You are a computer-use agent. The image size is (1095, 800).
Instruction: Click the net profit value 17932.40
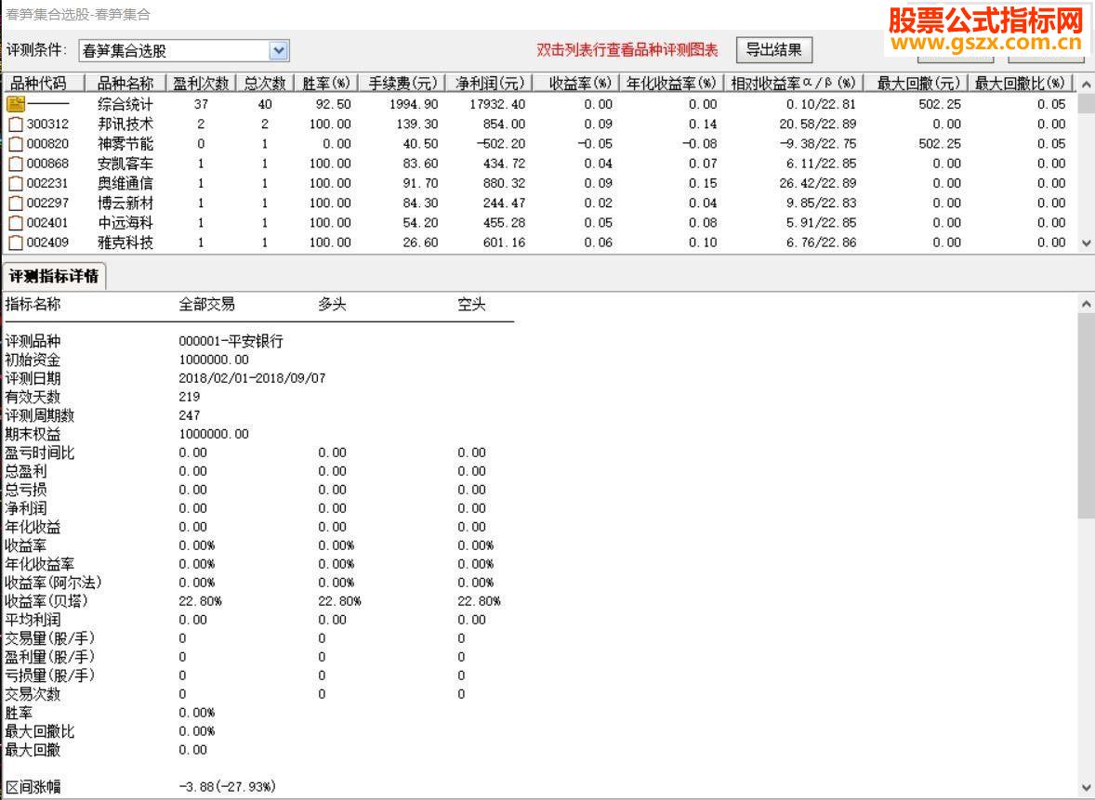click(x=497, y=104)
